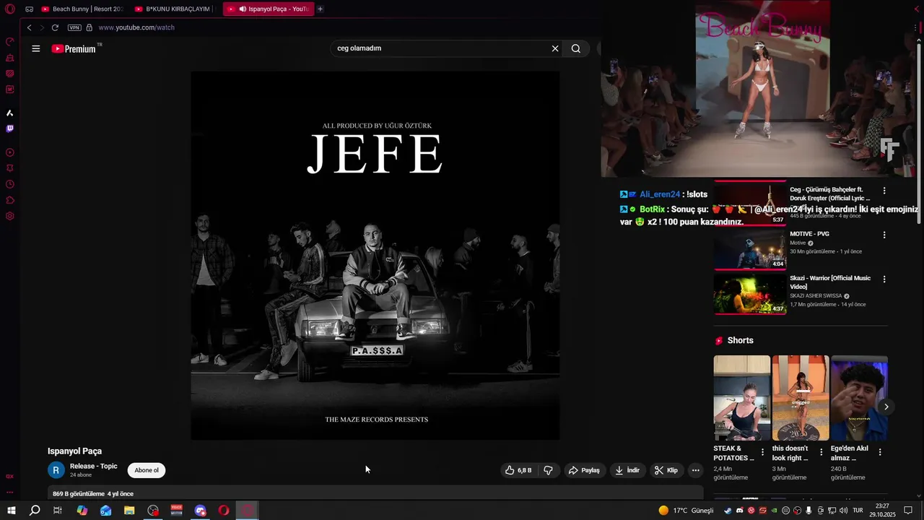The height and width of the screenshot is (520, 924).
Task: Open GX Cleaner icon in sidebar
Action: pos(10,57)
